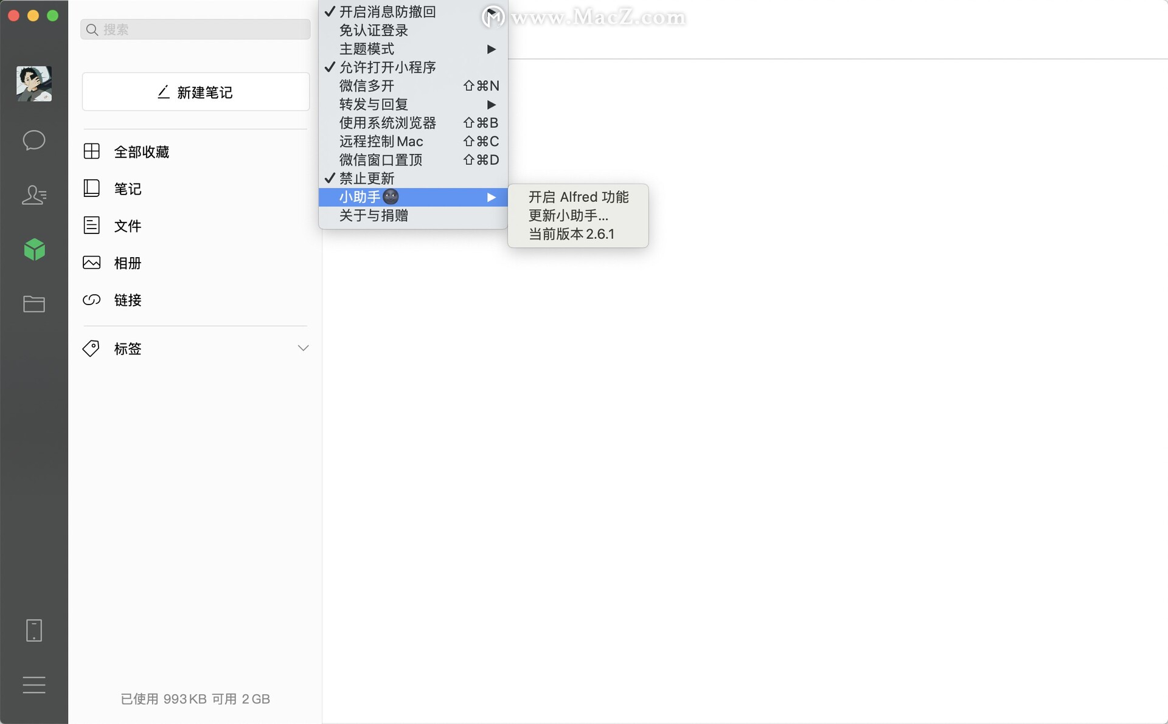Click the 新建笔记 button
This screenshot has width=1168, height=724.
tap(196, 92)
